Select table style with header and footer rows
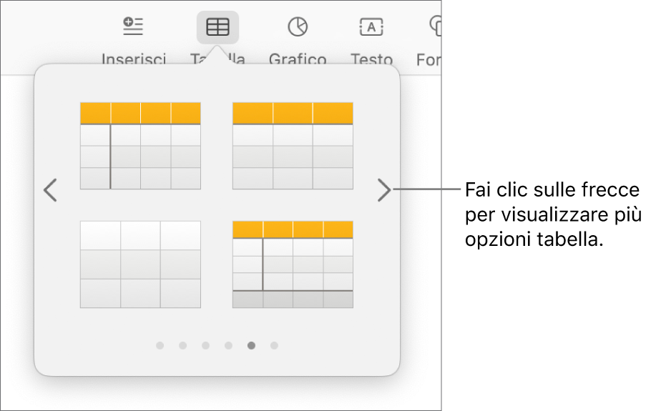This screenshot has width=651, height=411. point(293,264)
